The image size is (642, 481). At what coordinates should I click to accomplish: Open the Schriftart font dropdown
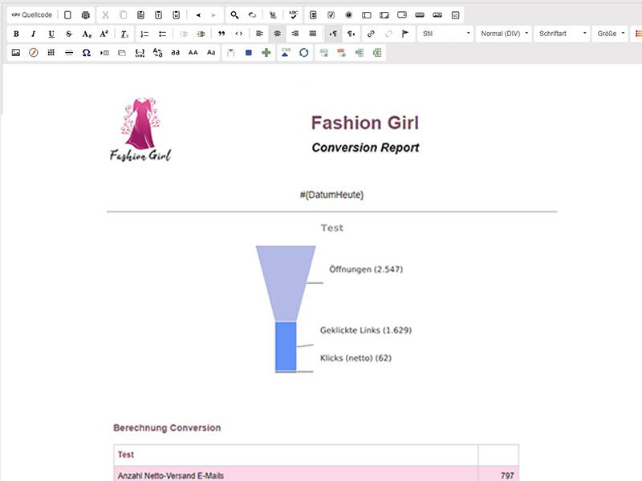562,34
